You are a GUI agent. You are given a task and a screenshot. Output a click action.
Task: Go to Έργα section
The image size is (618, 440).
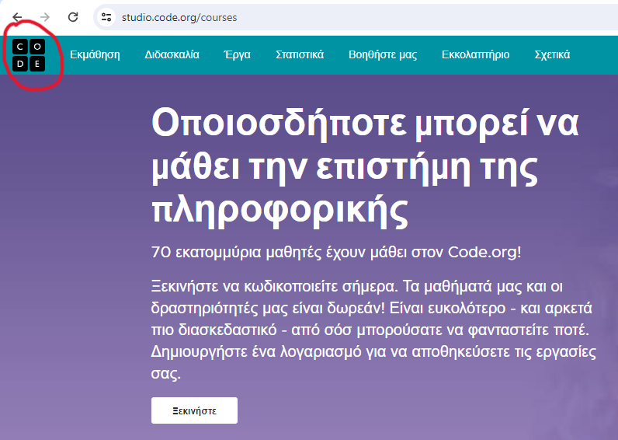pyautogui.click(x=237, y=55)
